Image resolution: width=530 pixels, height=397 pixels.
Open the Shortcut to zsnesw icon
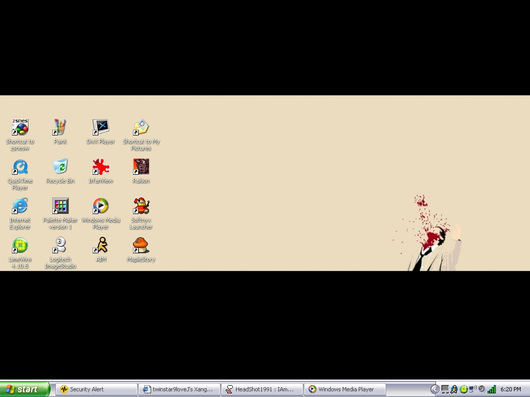pyautogui.click(x=20, y=127)
